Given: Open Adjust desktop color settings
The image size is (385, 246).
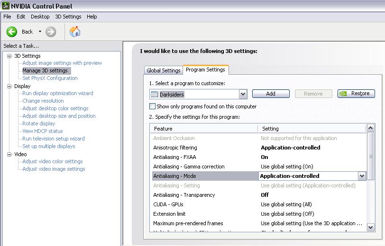Looking at the screenshot, I should tap(55, 108).
